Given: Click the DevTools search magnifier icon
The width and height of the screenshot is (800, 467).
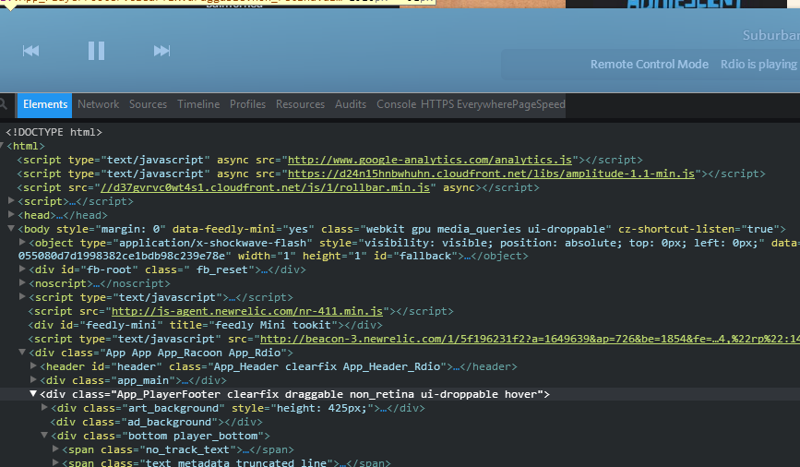Looking at the screenshot, I should 5,104.
